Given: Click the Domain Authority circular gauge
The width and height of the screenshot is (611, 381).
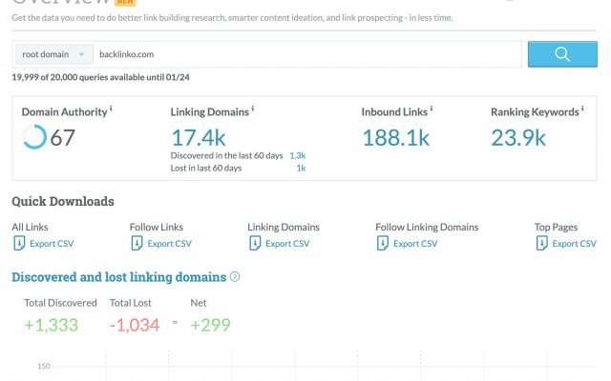Looking at the screenshot, I should pyautogui.click(x=34, y=137).
